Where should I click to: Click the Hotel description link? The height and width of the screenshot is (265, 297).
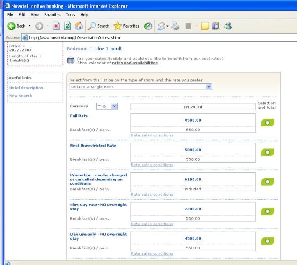[26, 88]
